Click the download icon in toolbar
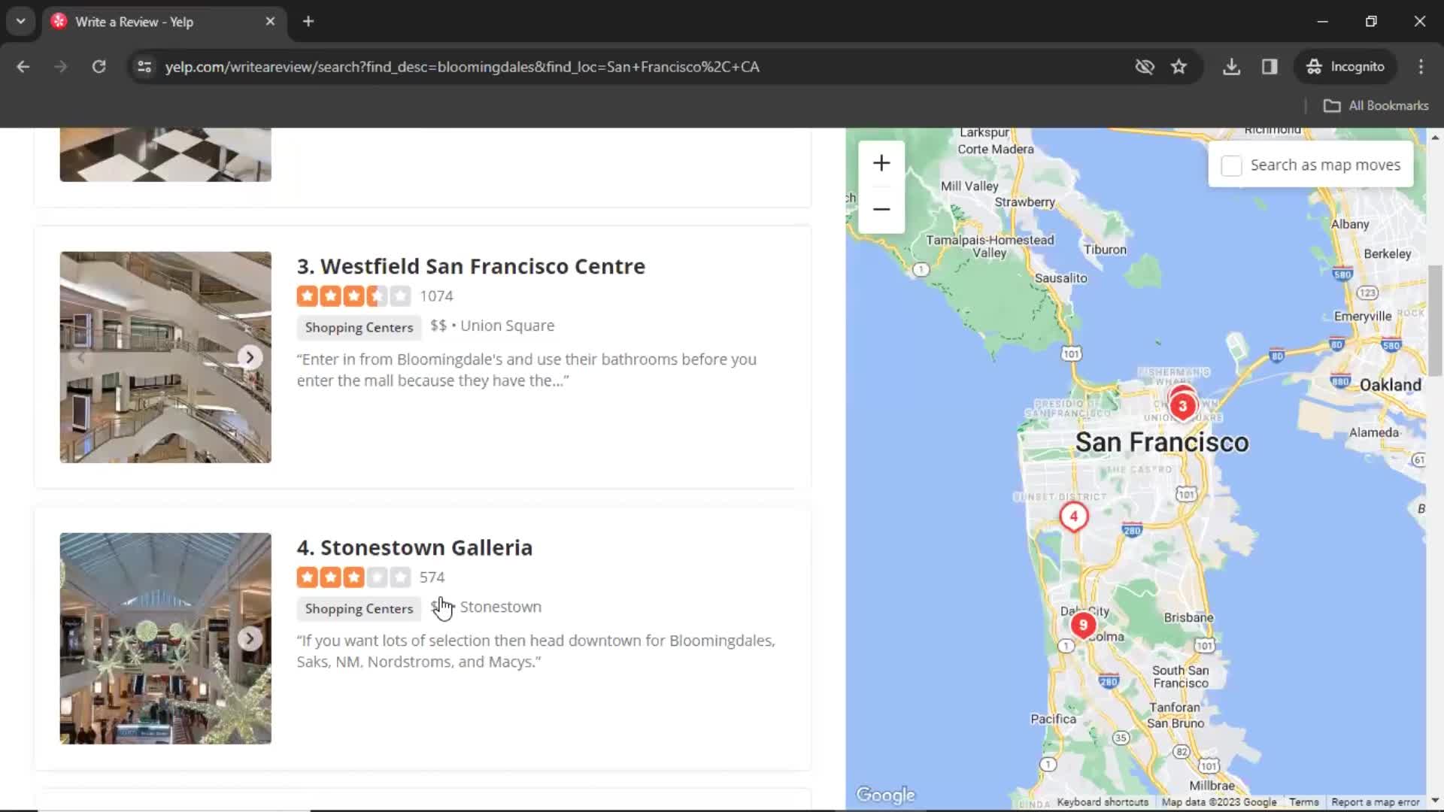The image size is (1444, 812). [x=1233, y=66]
